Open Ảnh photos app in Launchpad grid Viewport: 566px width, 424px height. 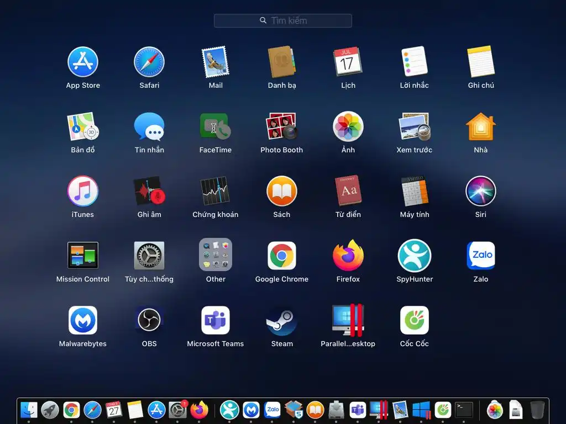point(348,126)
